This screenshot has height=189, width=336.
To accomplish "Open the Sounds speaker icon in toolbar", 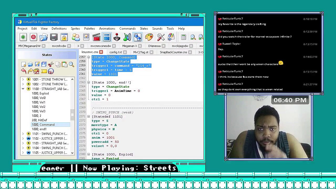I will (127, 37).
